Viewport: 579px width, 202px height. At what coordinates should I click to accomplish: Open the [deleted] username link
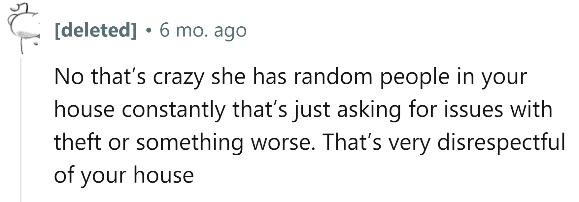[x=95, y=31]
